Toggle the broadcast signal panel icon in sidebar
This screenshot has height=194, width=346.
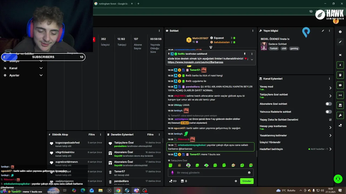point(340,95)
